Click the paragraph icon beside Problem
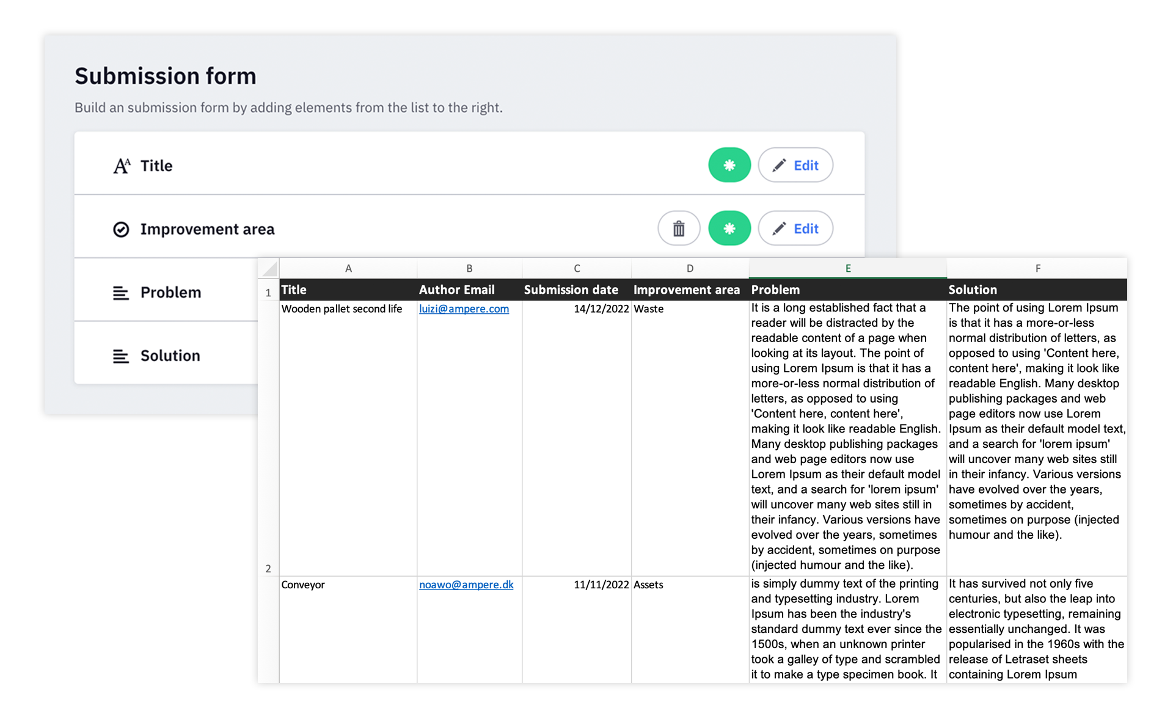This screenshot has width=1173, height=719. 121,293
